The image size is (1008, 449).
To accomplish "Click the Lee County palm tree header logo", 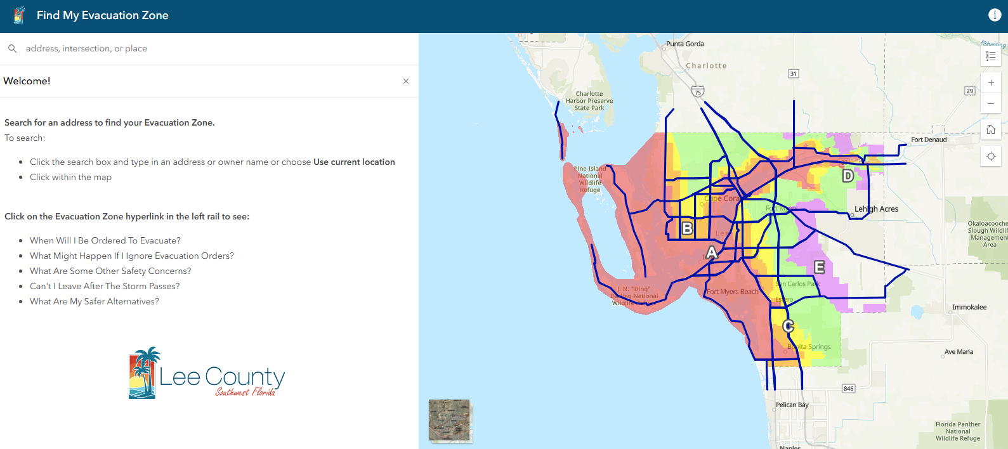I will 19,15.
